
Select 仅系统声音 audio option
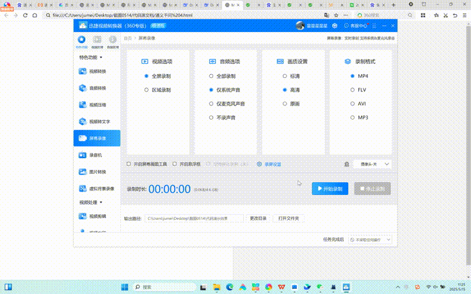tap(225, 90)
